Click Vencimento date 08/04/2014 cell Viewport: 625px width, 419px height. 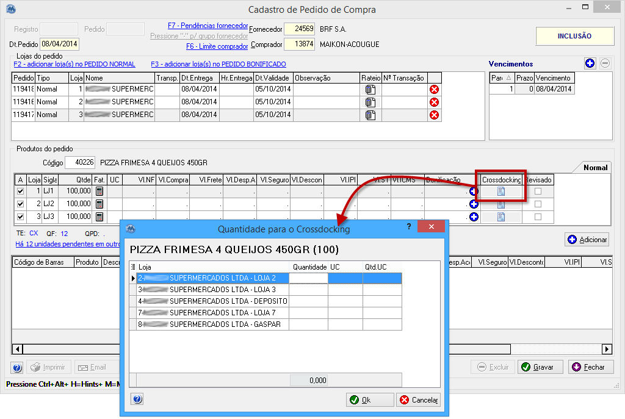coord(554,89)
